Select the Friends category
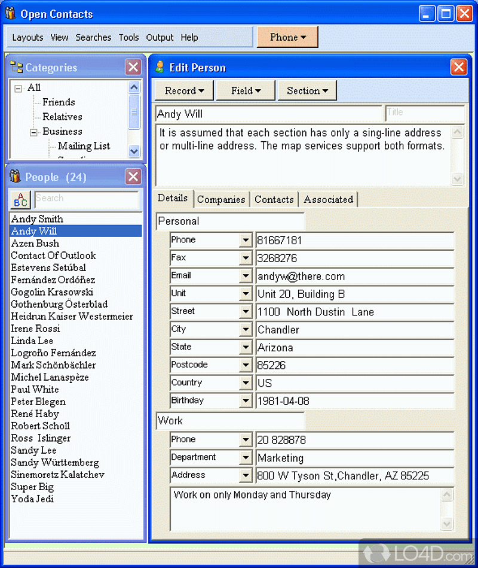The image size is (478, 568). [59, 102]
